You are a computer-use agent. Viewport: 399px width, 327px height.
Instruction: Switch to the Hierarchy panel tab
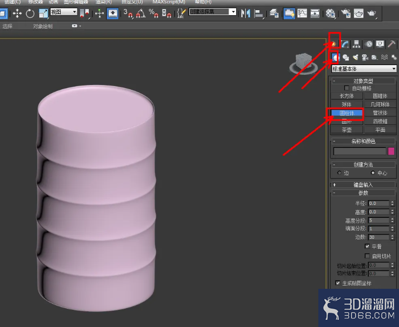click(x=357, y=44)
